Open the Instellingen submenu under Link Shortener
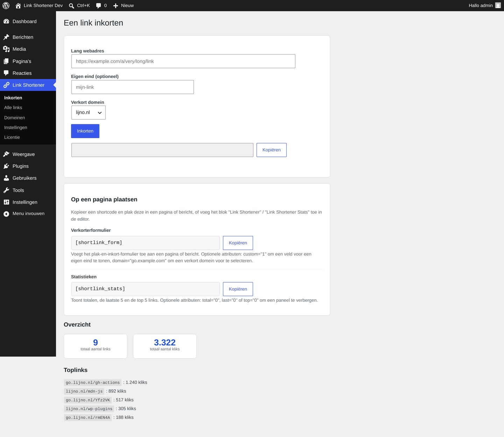504x437 pixels. click(x=15, y=128)
